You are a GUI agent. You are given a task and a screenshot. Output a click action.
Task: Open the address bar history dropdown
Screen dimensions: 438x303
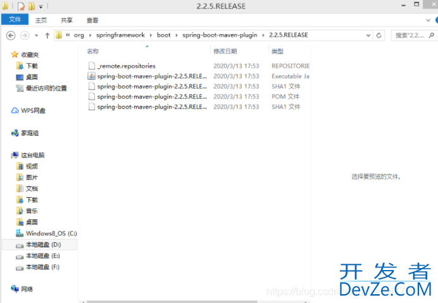pyautogui.click(x=368, y=35)
